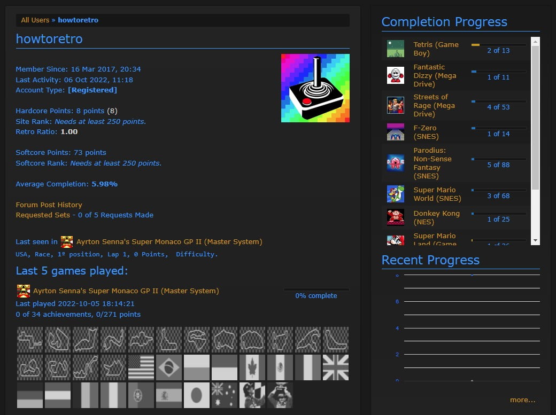Click the Union Jack achievement badge
556x415 pixels.
335,367
